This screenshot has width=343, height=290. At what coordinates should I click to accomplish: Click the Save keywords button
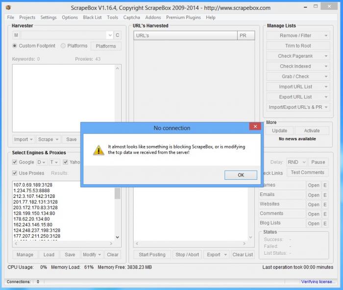pos(72,139)
